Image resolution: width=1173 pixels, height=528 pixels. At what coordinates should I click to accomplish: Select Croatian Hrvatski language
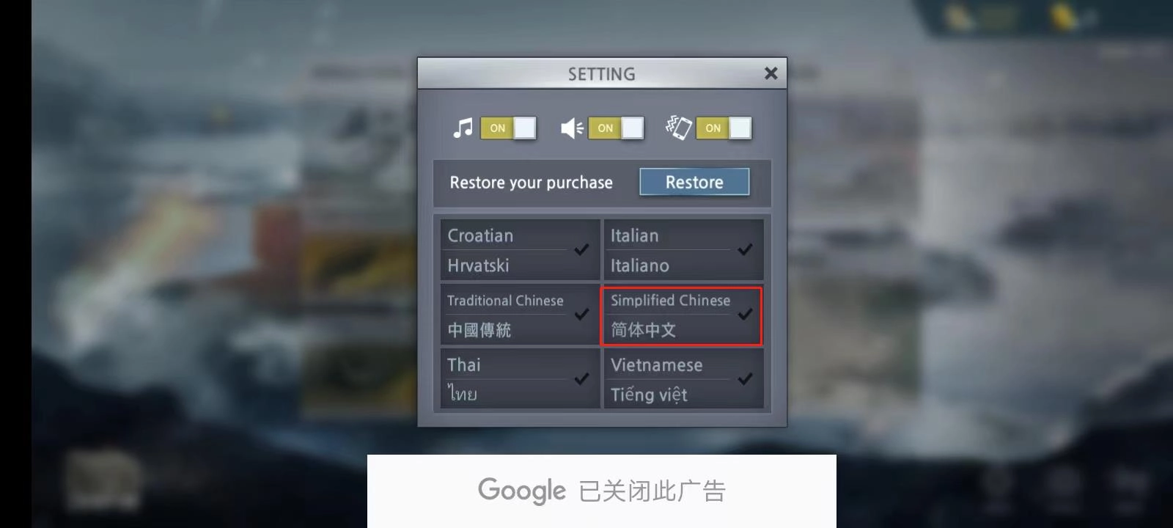point(520,250)
